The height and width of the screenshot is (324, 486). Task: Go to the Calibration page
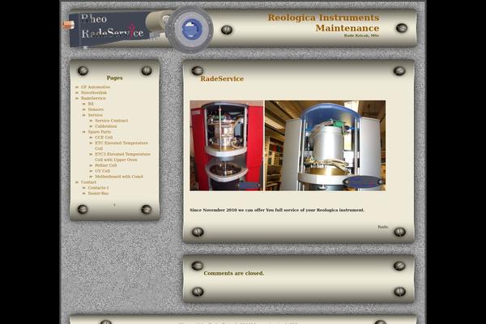(x=105, y=126)
